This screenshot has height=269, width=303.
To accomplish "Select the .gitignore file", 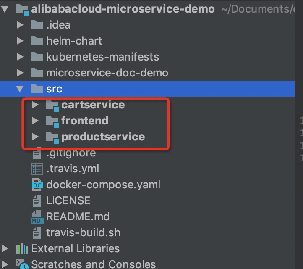I will pos(71,153).
